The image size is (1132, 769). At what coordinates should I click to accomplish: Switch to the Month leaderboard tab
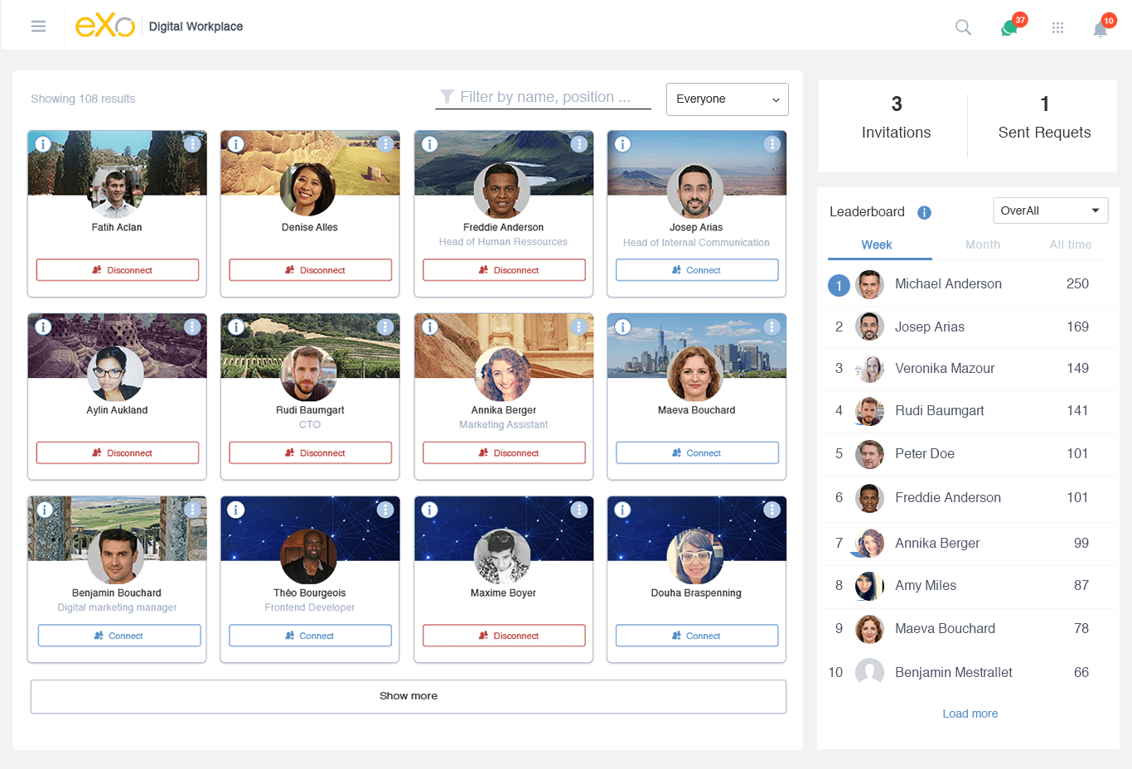[x=982, y=244]
